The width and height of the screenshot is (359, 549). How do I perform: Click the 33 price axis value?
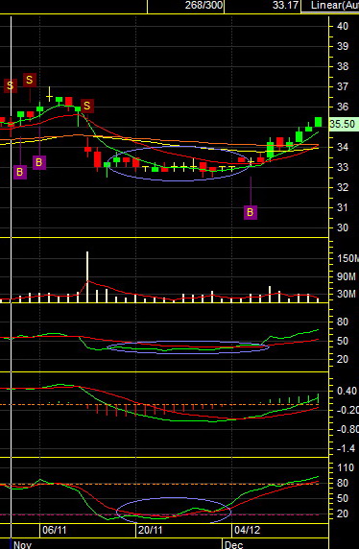344,167
